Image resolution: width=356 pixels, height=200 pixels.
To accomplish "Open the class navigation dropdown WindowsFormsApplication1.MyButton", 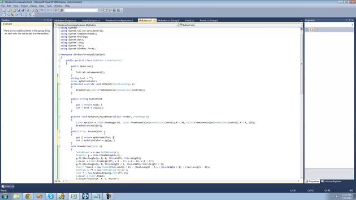I will [116, 25].
